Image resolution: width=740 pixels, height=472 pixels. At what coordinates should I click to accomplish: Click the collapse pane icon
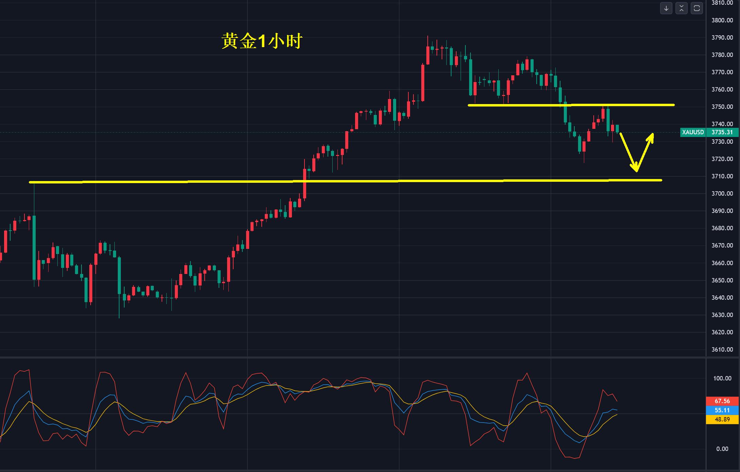point(681,8)
